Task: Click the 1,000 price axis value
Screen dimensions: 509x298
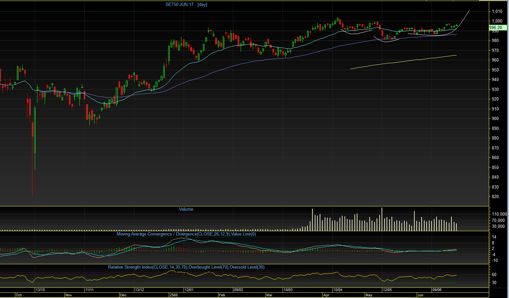Action: point(497,21)
